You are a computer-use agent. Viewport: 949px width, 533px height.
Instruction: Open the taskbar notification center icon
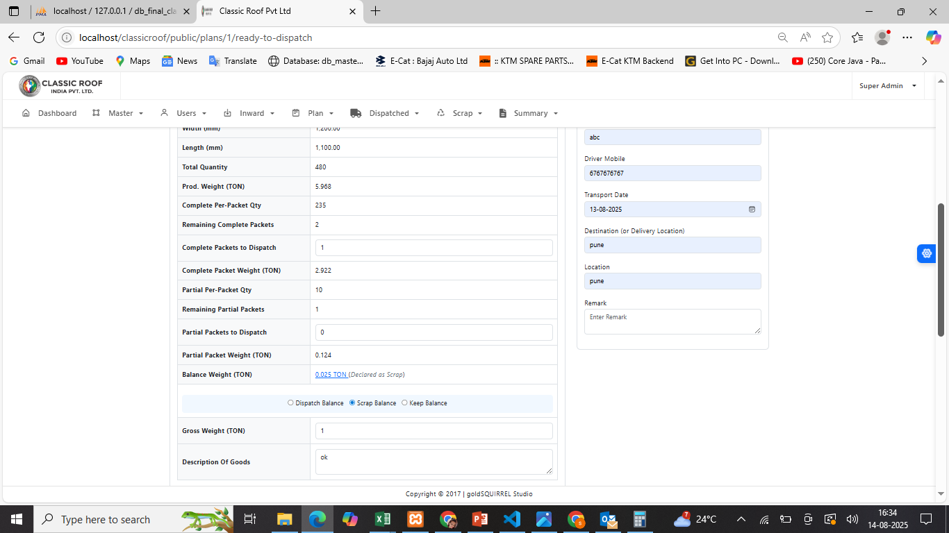pos(925,519)
